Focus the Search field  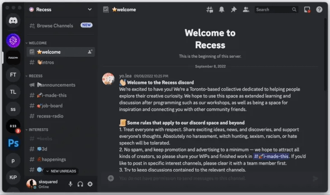point(276,9)
